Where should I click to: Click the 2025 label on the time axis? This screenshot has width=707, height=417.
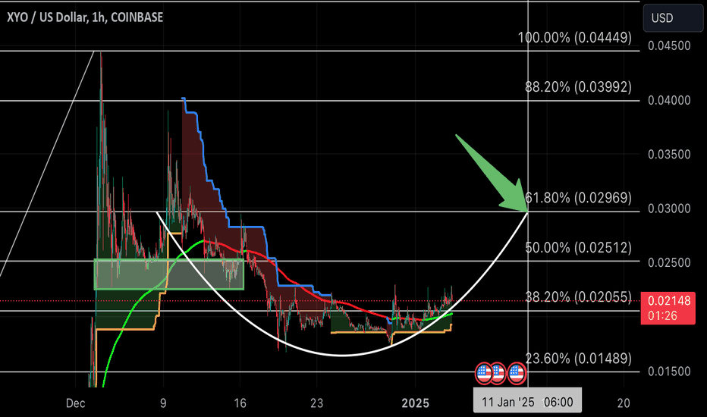(x=415, y=403)
